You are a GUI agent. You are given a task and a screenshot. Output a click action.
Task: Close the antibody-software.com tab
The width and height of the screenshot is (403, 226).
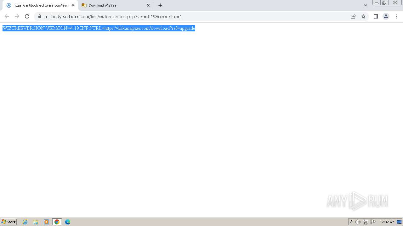pos(73,5)
